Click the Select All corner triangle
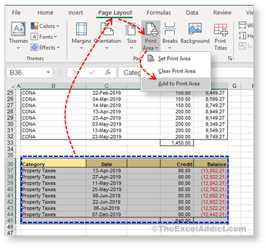Viewport: 267px width, 249px height. (12, 86)
